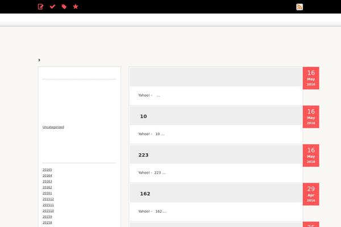
Task: Open the 20158 archive link
Action: click(47, 222)
